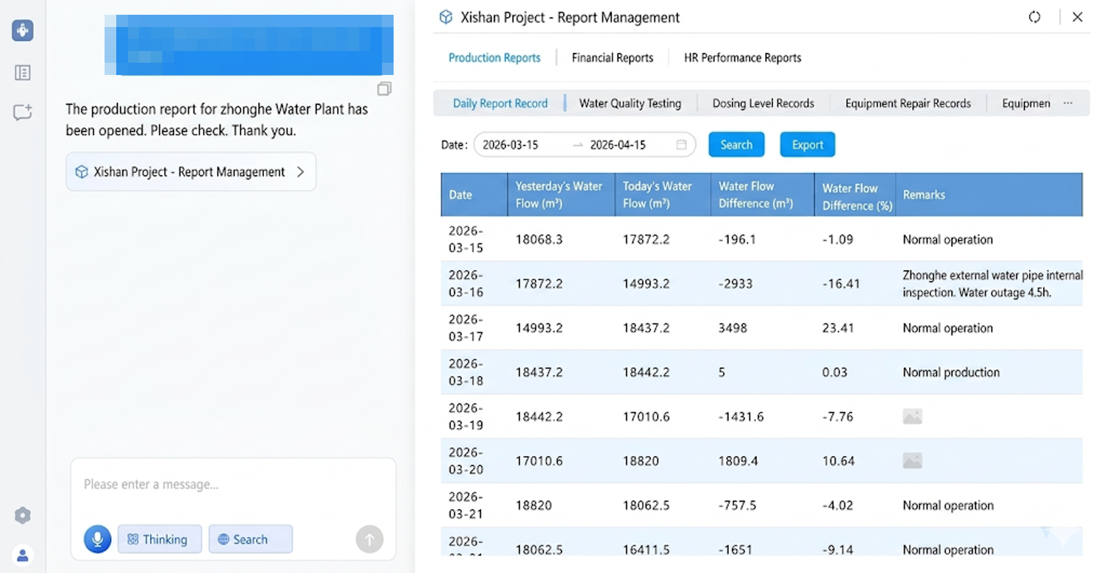Open the image thumbnail in the 2026-03-20 row
The width and height of the screenshot is (1107, 573).
click(x=912, y=461)
